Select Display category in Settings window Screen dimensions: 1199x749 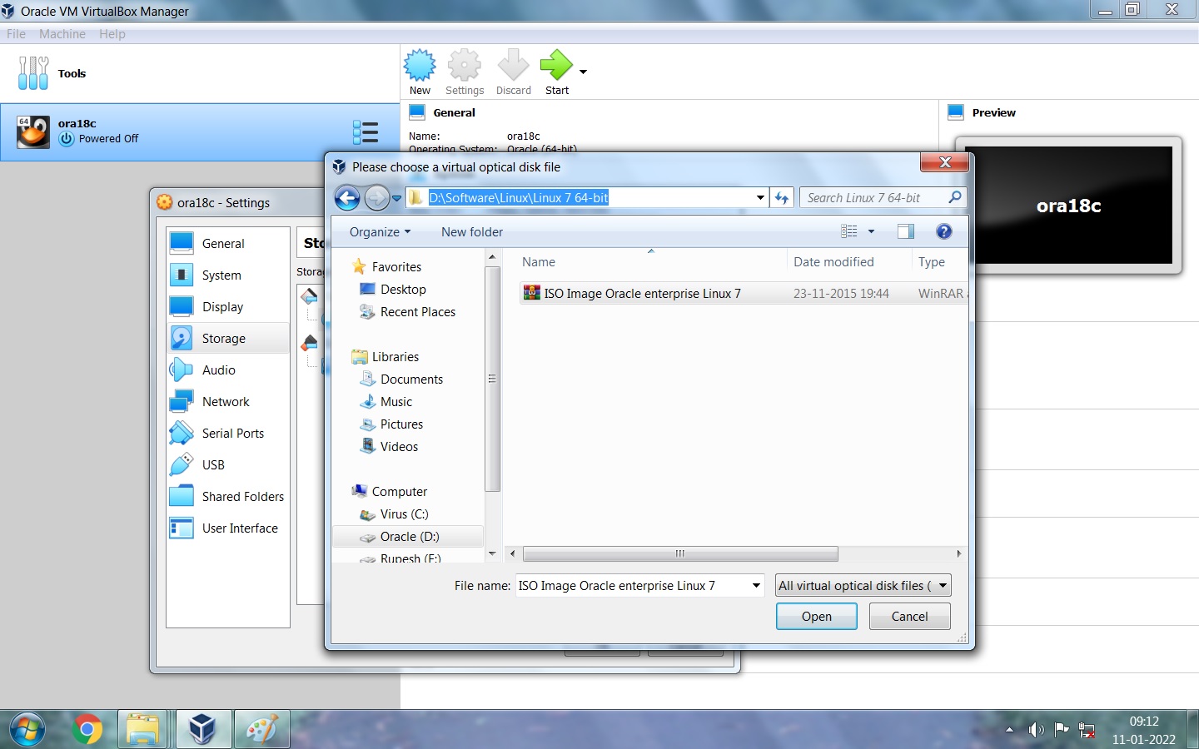tap(228, 306)
